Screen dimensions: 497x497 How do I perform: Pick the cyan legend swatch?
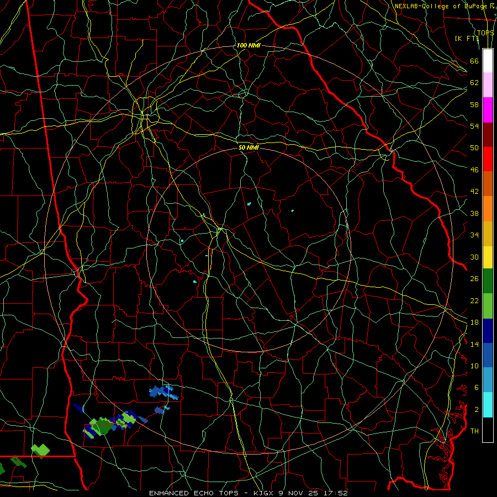pyautogui.click(x=488, y=404)
